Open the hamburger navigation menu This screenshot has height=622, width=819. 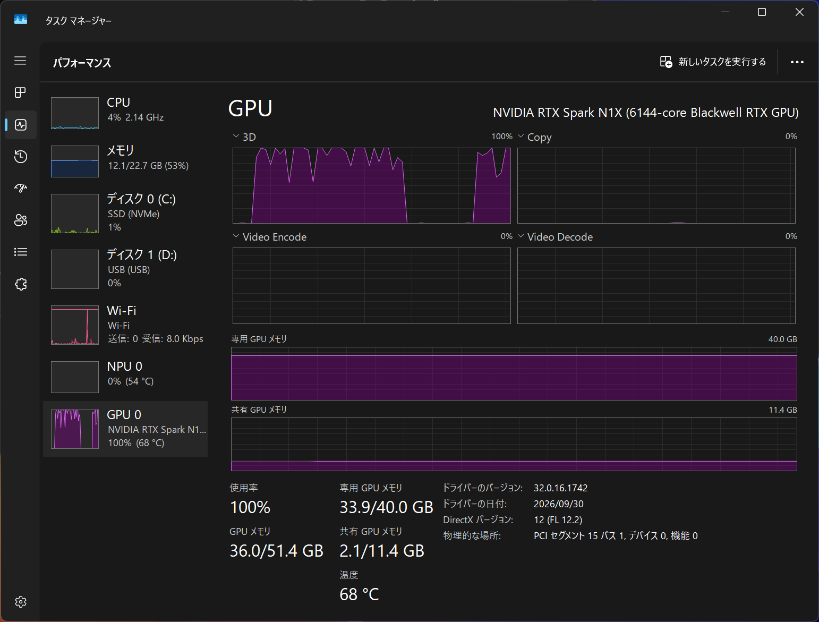tap(20, 61)
